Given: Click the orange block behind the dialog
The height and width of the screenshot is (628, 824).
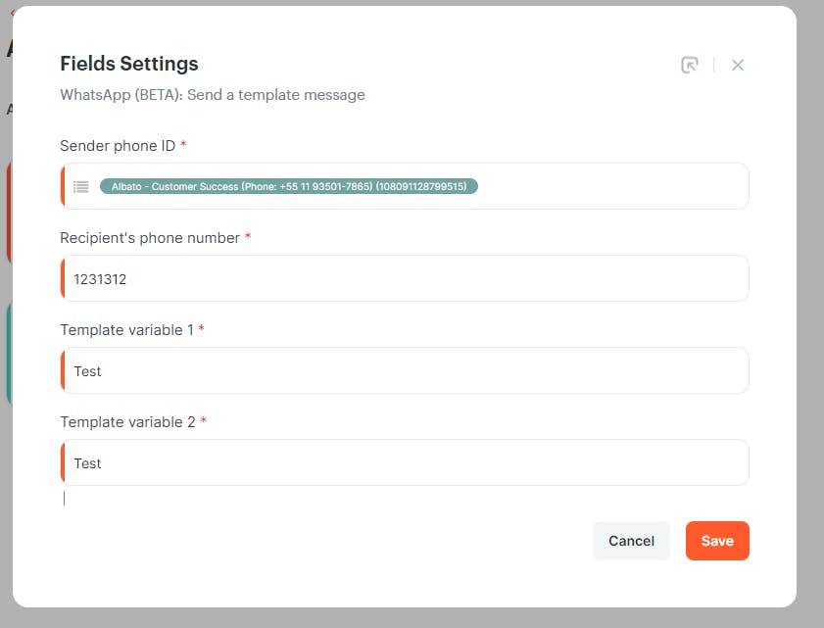Looking at the screenshot, I should (9, 213).
